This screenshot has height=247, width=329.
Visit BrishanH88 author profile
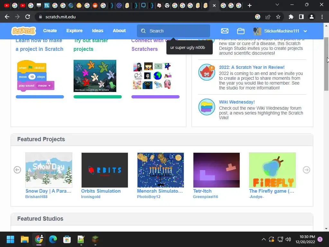[x=36, y=197]
